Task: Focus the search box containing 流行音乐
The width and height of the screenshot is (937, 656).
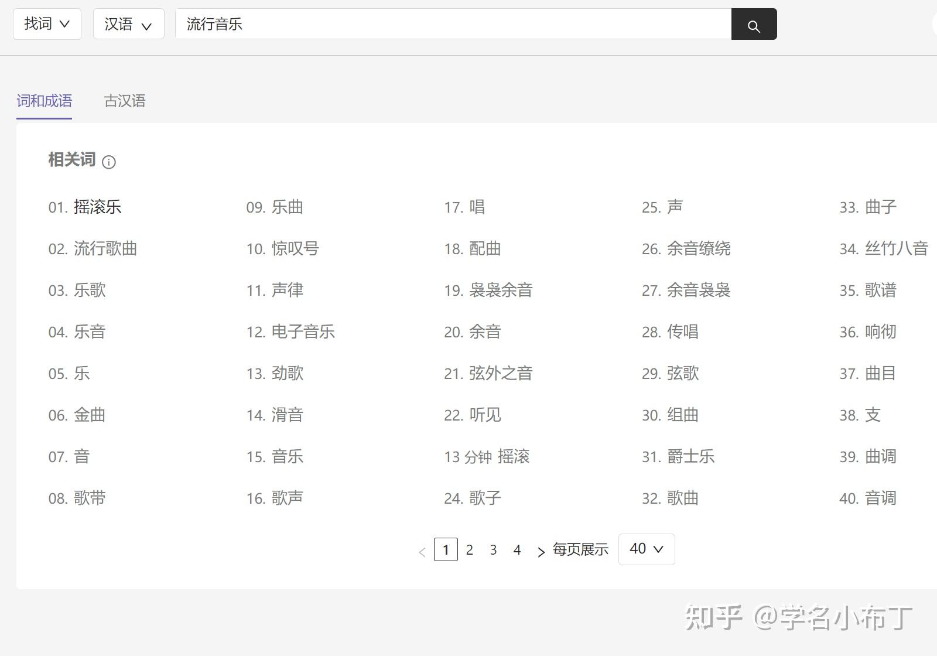Action: tap(453, 24)
